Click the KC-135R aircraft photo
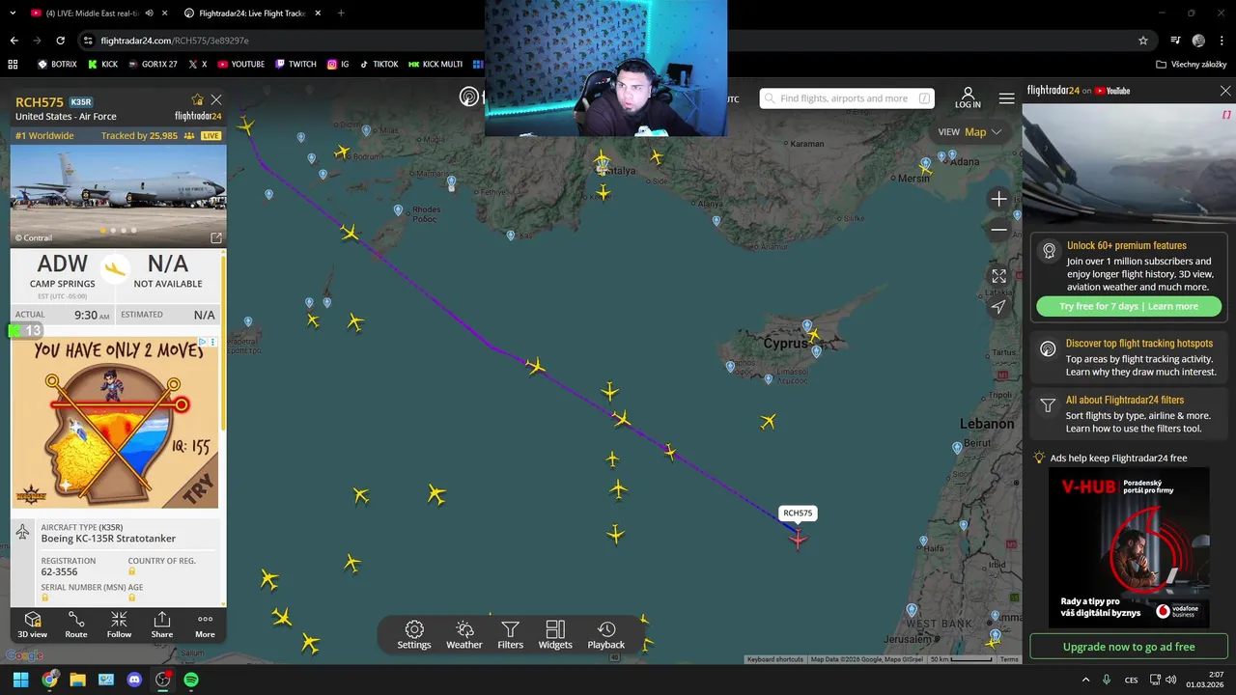 click(119, 196)
